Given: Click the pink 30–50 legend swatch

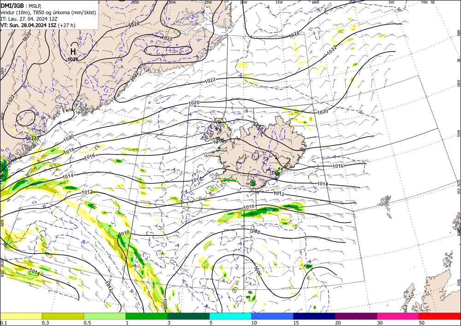Looking at the screenshot, I should tap(398, 316).
